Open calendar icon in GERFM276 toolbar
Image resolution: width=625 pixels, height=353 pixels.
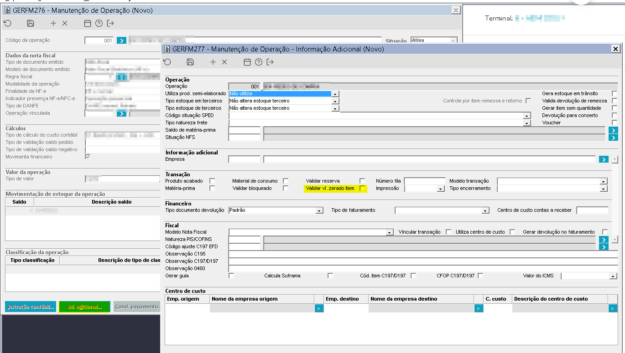coord(88,23)
